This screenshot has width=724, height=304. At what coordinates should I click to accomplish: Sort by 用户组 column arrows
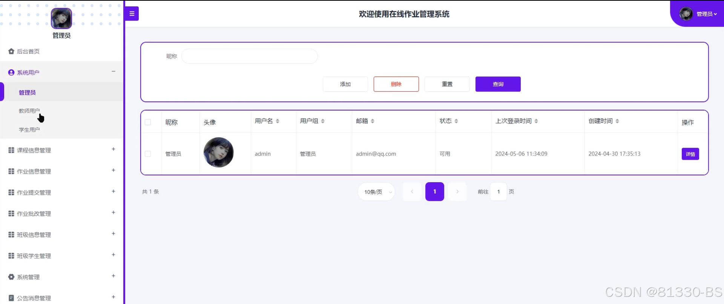[x=323, y=121]
